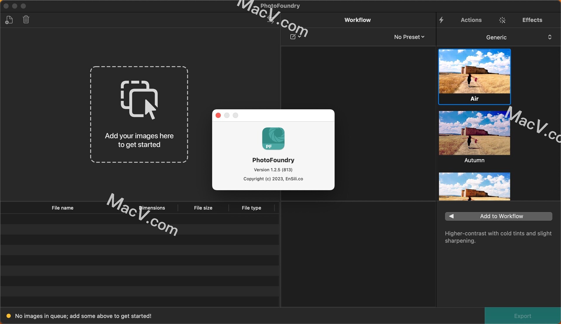The height and width of the screenshot is (324, 561).
Task: Click the Export button
Action: (x=522, y=316)
